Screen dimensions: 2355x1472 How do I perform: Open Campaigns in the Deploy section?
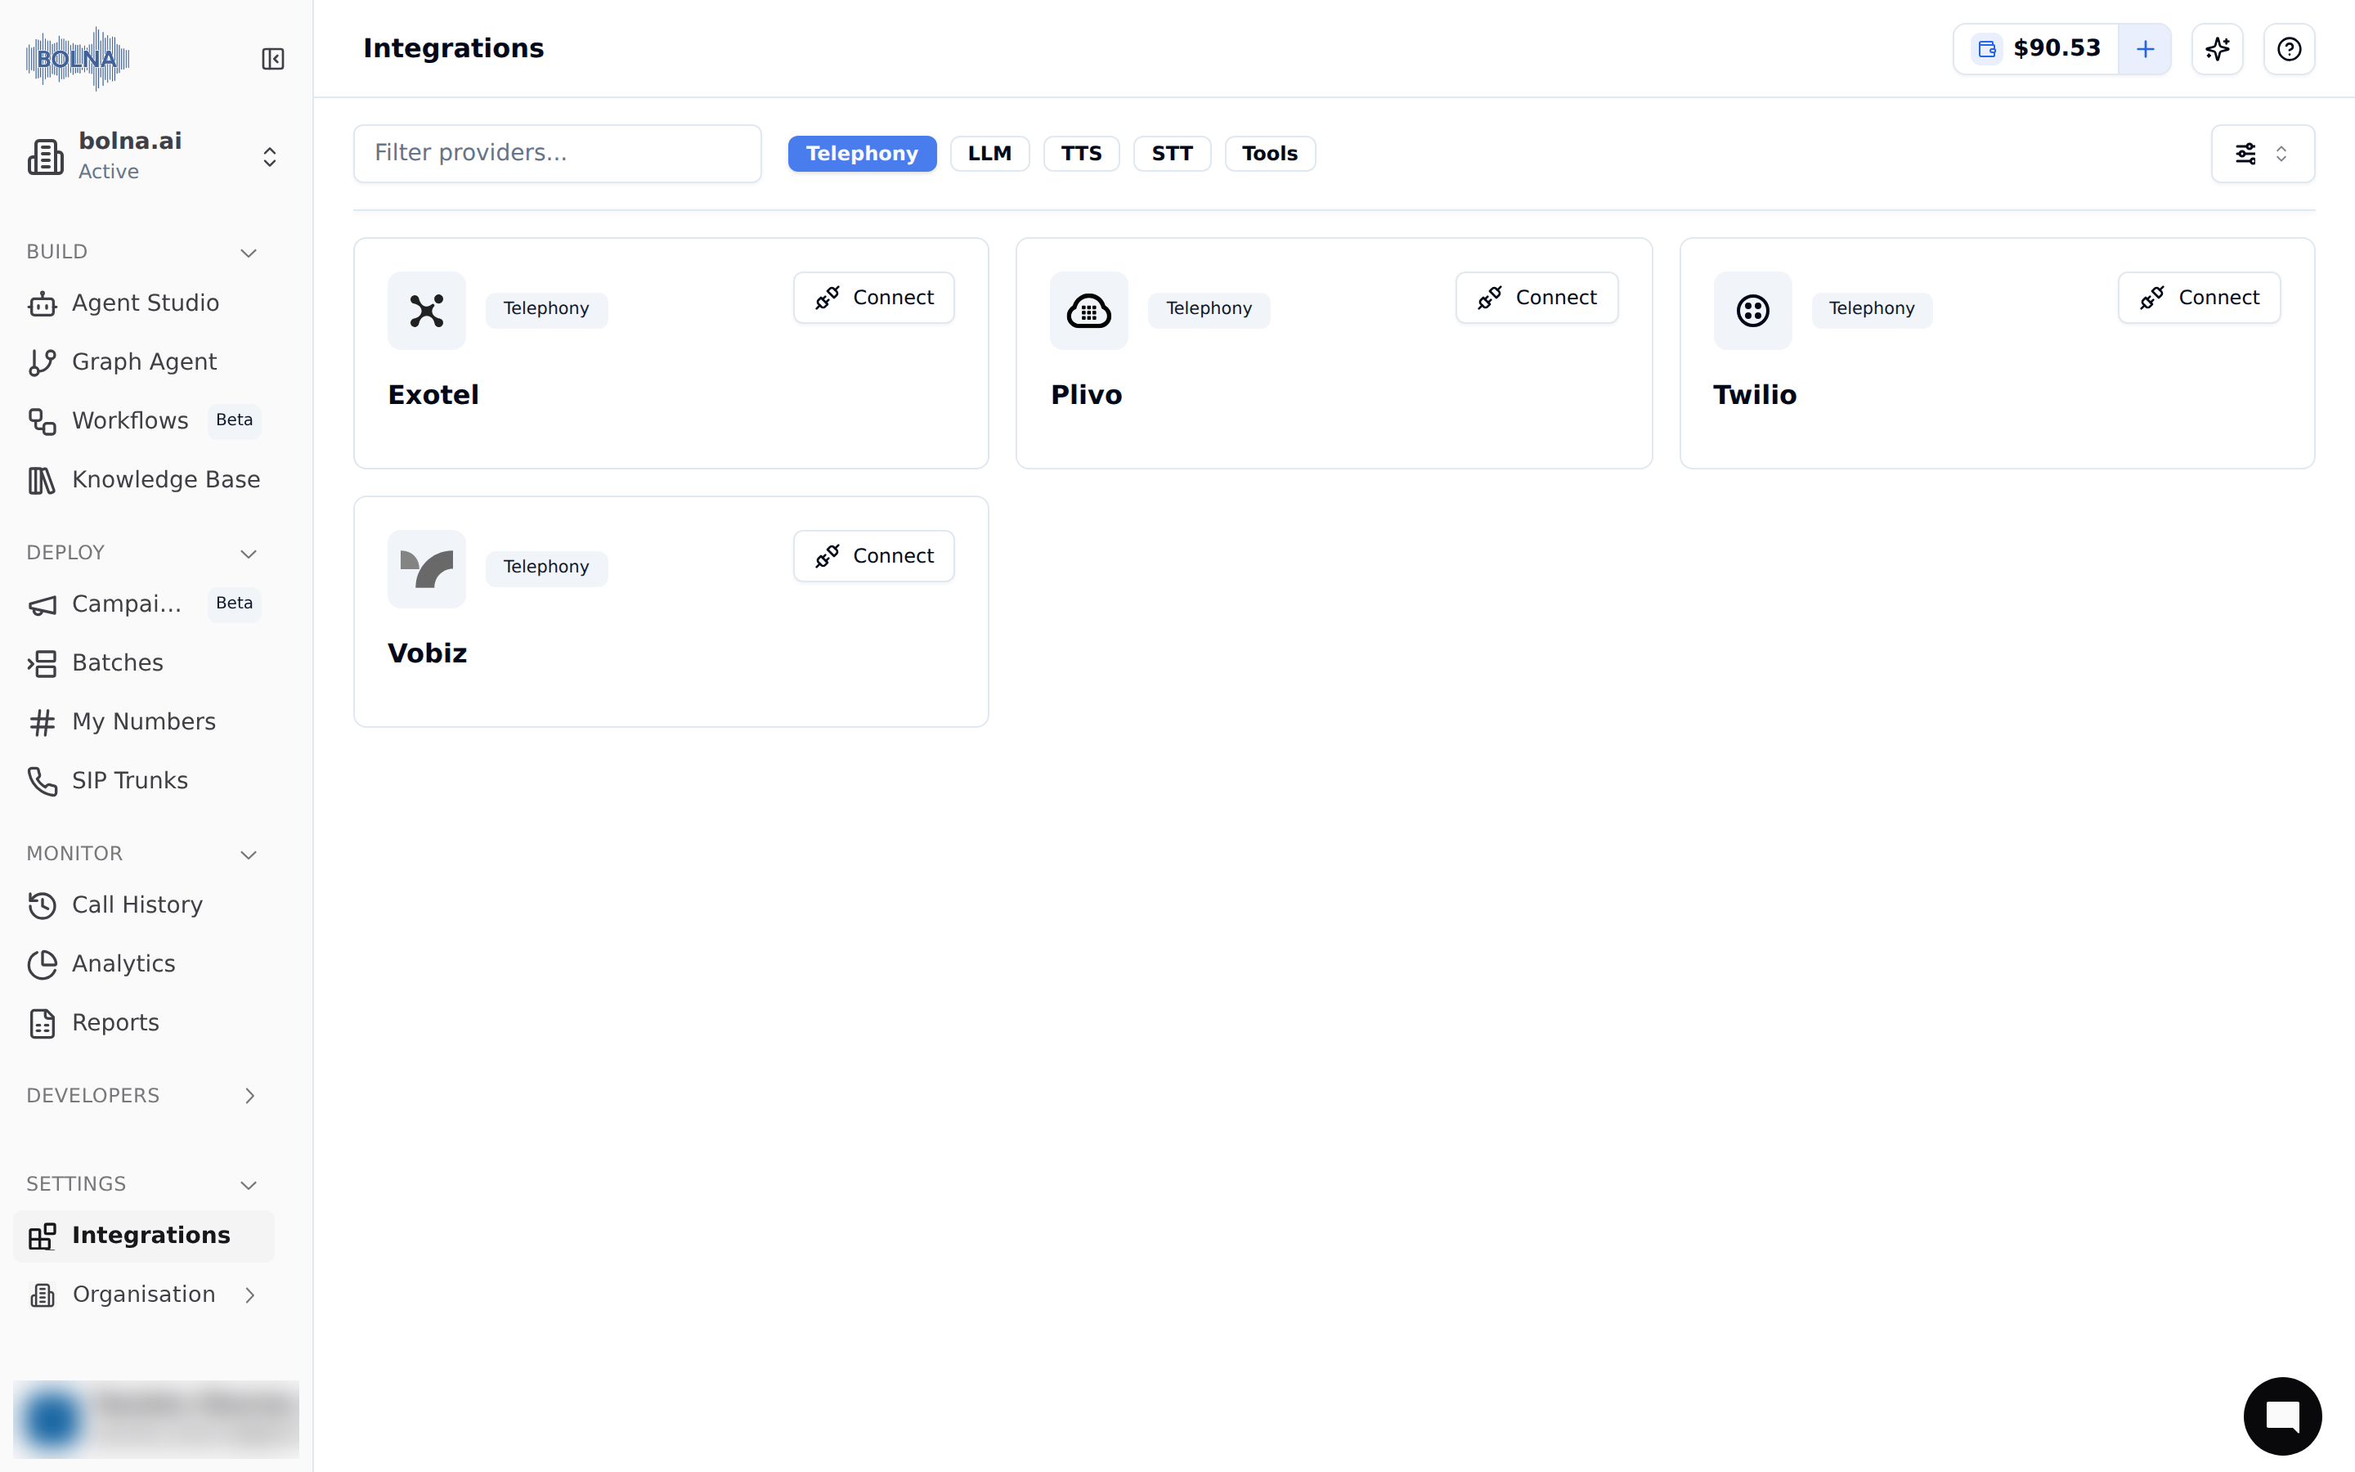(x=144, y=604)
